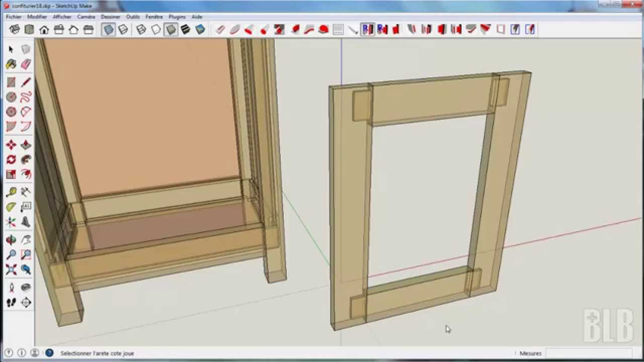Switch to Top standard view
The height and width of the screenshot is (362, 644).
pos(29,30)
